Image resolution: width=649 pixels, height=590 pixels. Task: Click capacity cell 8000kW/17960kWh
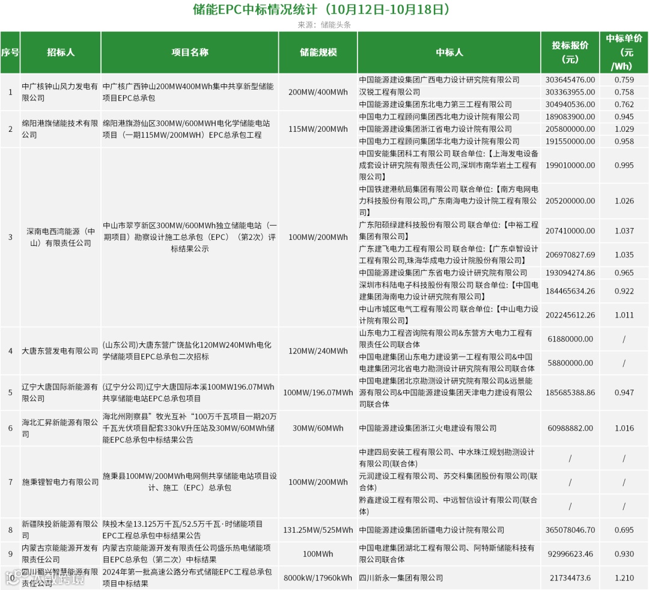318,578
